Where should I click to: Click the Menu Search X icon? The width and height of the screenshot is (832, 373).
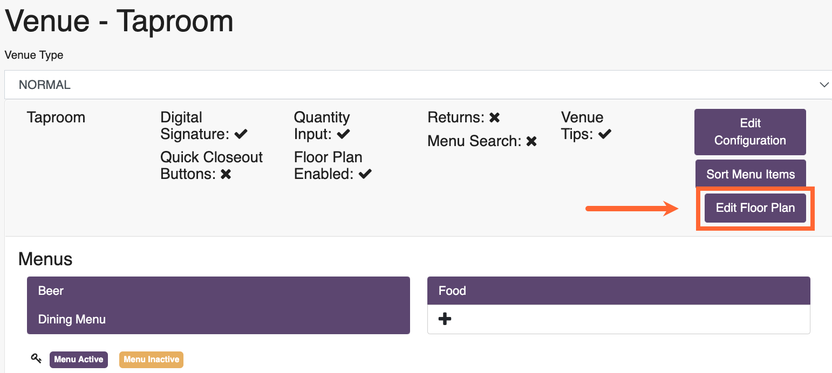pos(531,141)
